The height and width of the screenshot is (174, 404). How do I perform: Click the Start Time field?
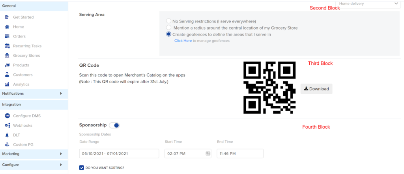[188, 153]
